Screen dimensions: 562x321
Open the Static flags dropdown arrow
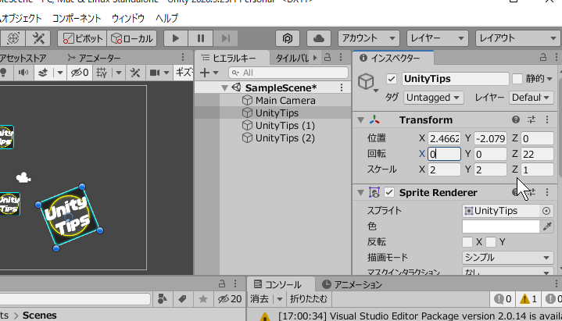[x=549, y=79]
